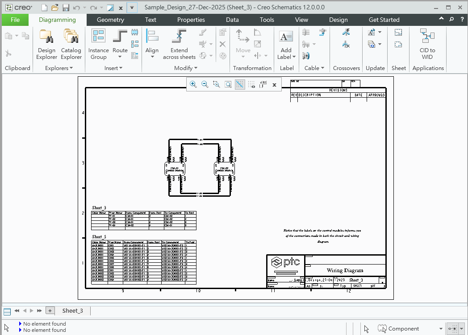Add a new sheet with plus button

[50, 310]
